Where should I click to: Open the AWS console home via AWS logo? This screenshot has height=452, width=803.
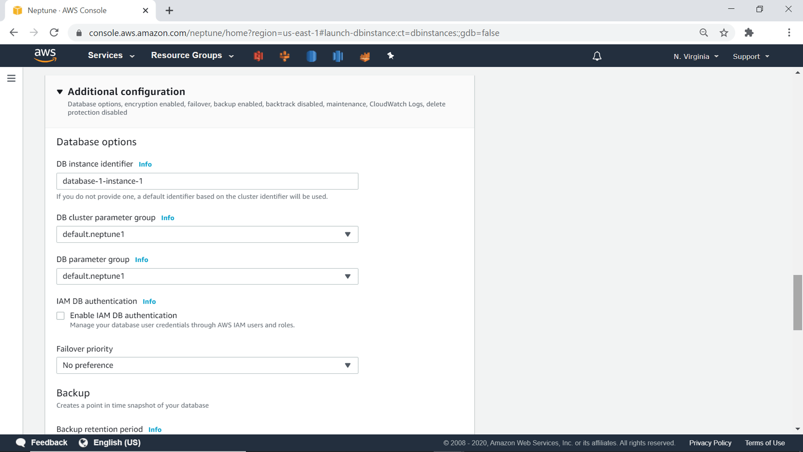click(x=45, y=55)
